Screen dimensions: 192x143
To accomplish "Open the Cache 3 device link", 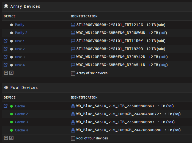I will click(21, 122).
